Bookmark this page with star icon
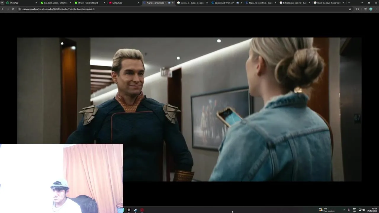Screen dimensions: 379x213 pyautogui.click(x=350, y=9)
